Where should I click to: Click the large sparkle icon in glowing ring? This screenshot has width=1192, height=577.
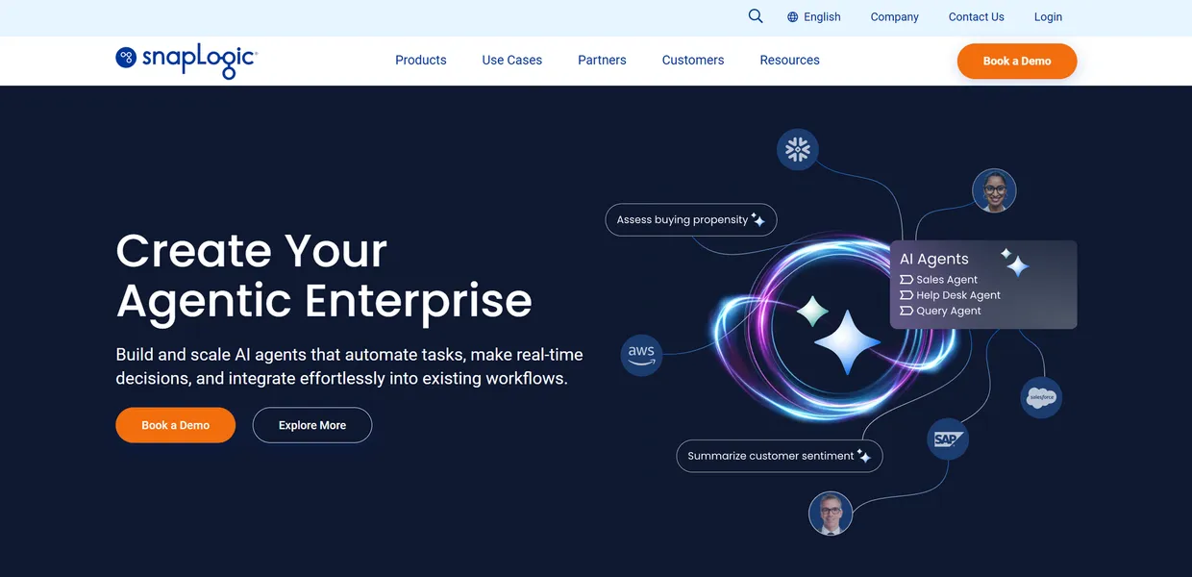(847, 342)
